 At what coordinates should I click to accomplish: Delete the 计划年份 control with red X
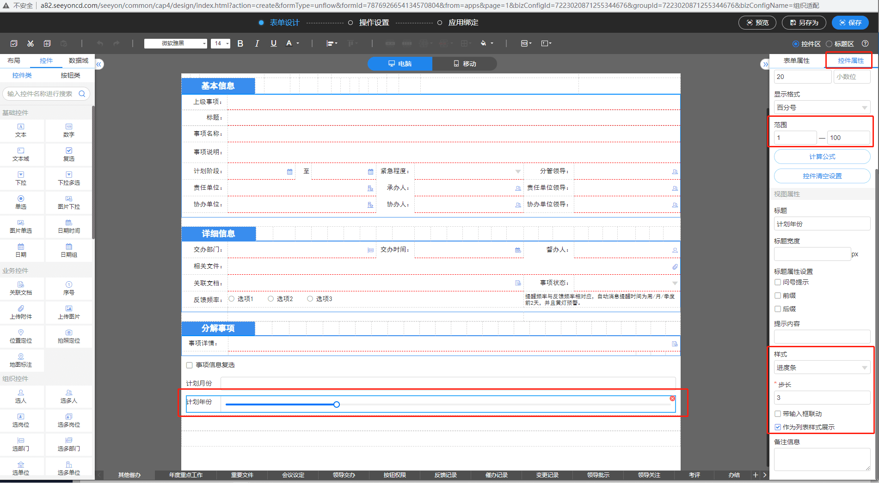tap(672, 398)
